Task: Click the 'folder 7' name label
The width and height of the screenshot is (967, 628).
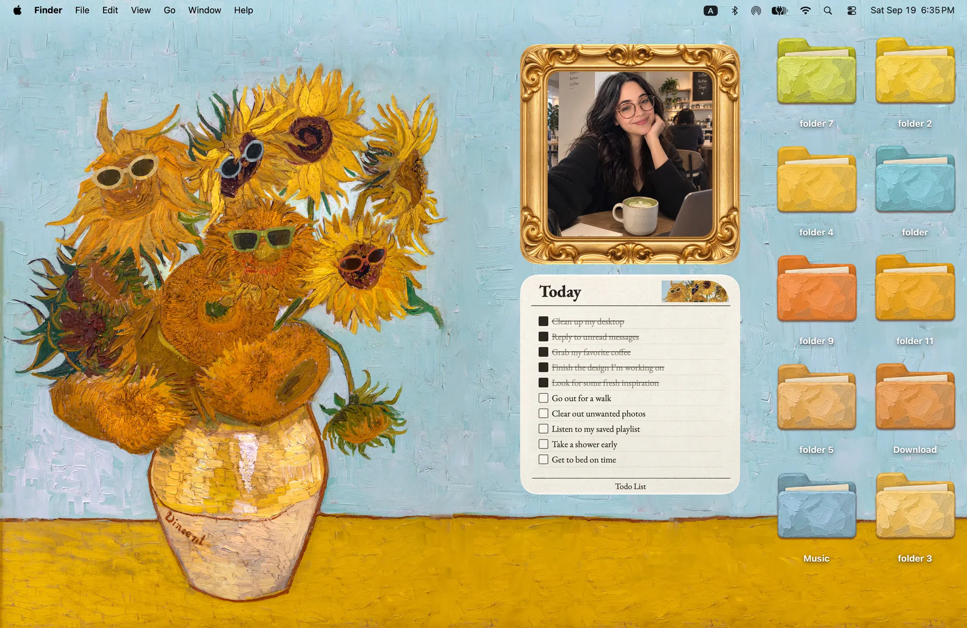Action: point(816,124)
